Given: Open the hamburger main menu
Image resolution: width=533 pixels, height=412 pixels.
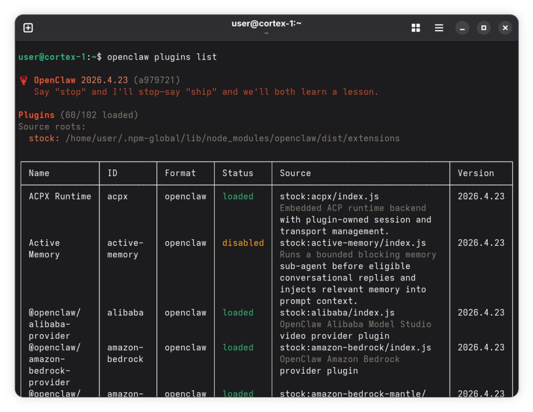Looking at the screenshot, I should tap(439, 28).
